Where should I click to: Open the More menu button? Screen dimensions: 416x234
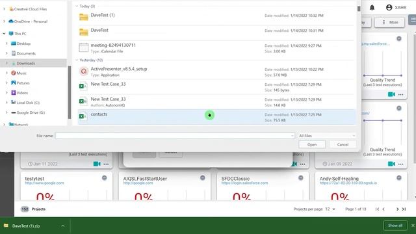click(389, 22)
